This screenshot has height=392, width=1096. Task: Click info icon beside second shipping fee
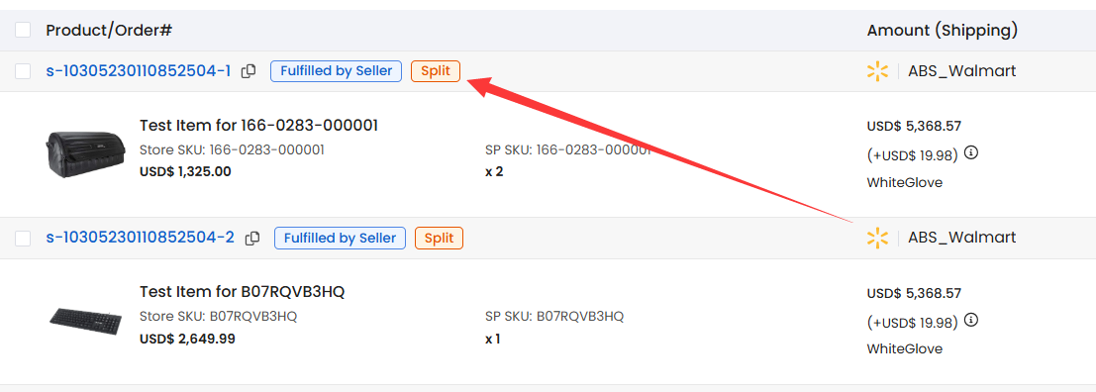point(971,321)
